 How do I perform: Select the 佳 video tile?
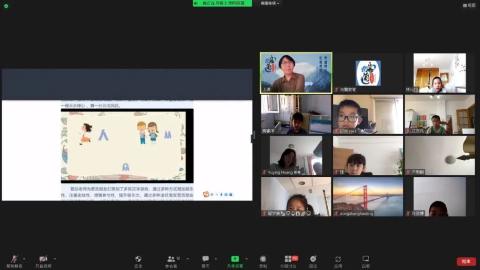click(x=368, y=156)
